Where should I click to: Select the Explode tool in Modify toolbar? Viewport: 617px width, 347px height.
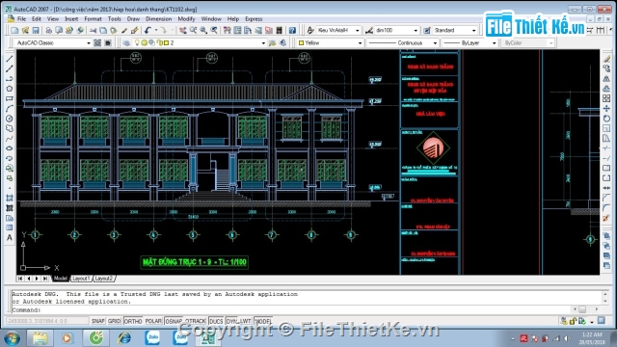(x=606, y=218)
